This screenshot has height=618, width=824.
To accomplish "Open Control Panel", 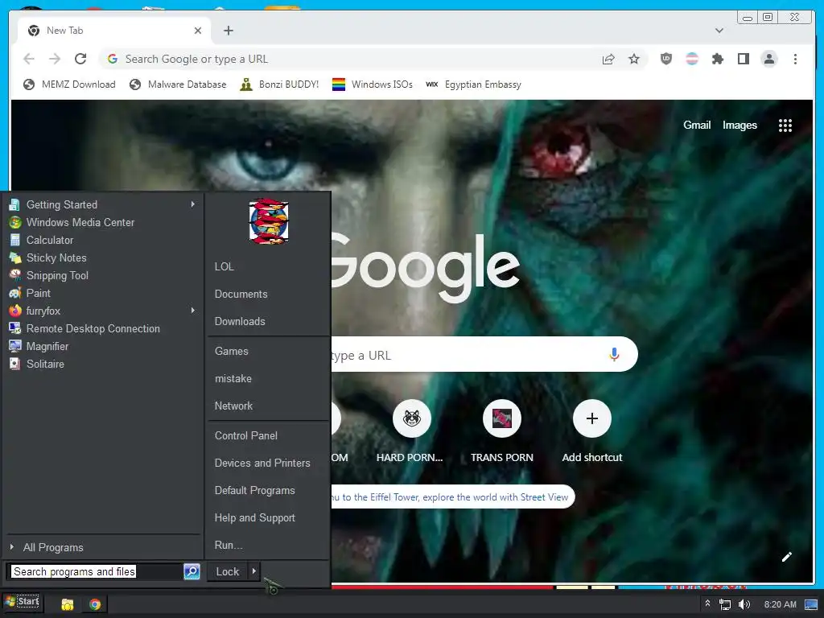I will 246,435.
